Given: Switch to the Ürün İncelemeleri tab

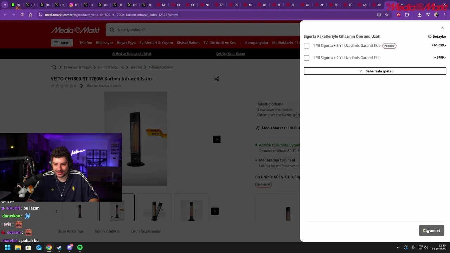Looking at the screenshot, I should [x=146, y=231].
